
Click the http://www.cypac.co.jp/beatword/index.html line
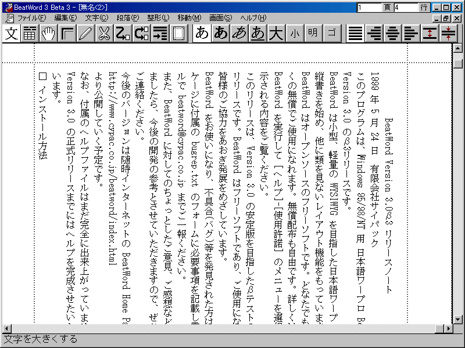pyautogui.click(x=113, y=168)
